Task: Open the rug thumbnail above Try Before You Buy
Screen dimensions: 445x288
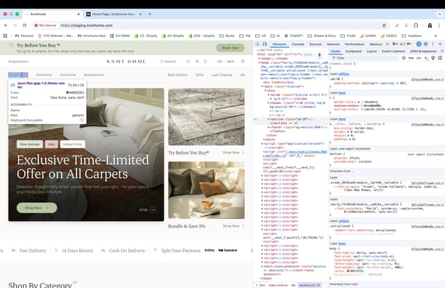Action: (x=207, y=117)
